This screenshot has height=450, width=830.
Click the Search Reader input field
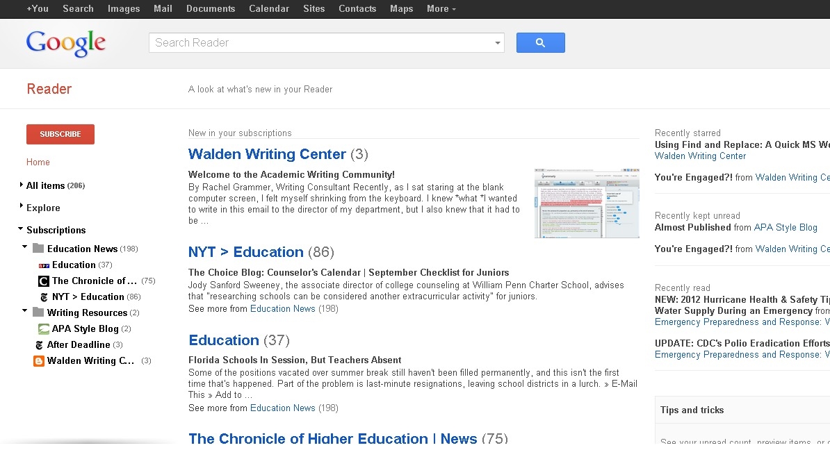(320, 43)
